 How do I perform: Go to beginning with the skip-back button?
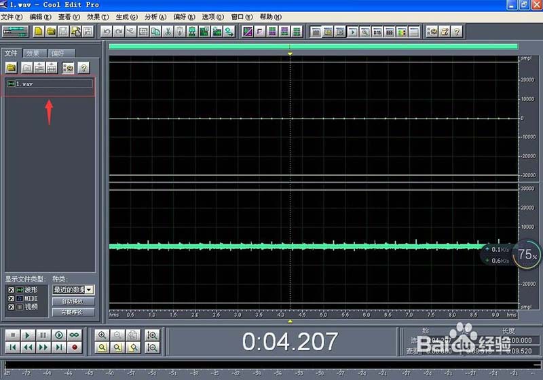click(x=13, y=347)
